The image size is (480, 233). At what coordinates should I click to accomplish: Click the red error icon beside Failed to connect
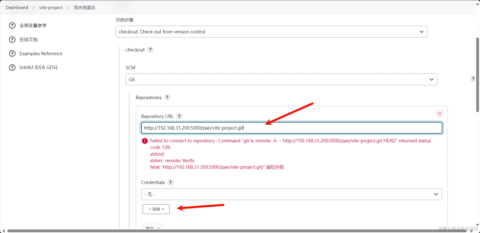tap(145, 141)
